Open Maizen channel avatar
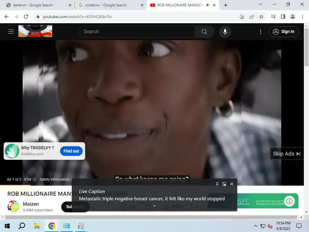Viewport: 309px width, 232px height. (13, 206)
